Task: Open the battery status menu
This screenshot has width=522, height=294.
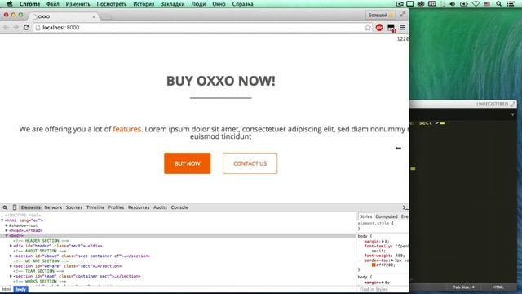Action: (464, 4)
